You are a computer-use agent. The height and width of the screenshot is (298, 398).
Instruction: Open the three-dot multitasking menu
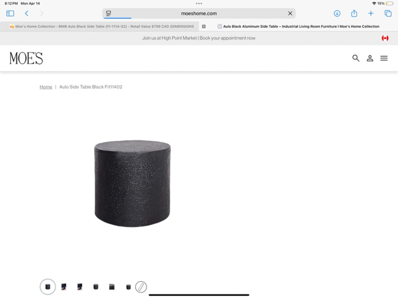(199, 4)
